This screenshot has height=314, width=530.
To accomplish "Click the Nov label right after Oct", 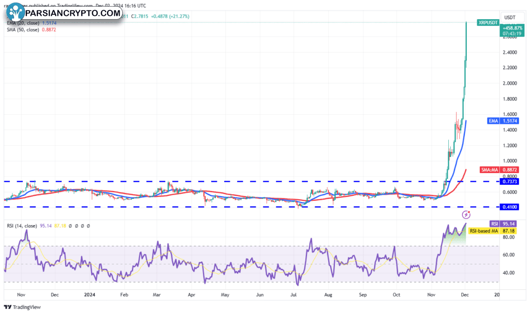I will (431, 295).
